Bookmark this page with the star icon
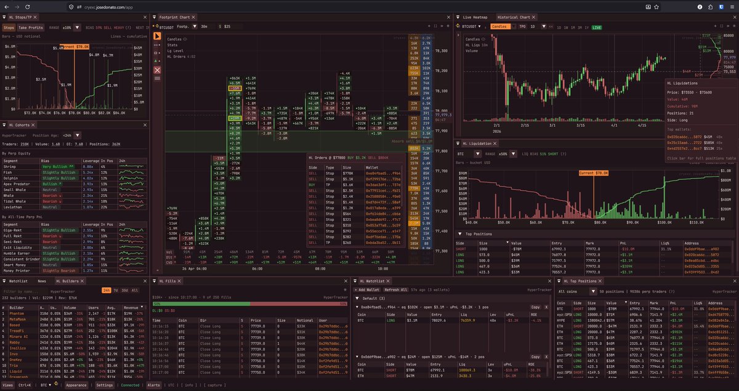Image resolution: width=739 pixels, height=391 pixels. (x=656, y=7)
